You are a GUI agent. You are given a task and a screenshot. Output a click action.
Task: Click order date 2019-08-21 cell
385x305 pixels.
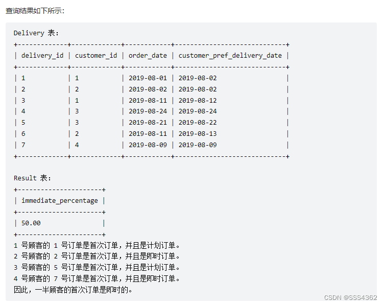pyautogui.click(x=148, y=123)
